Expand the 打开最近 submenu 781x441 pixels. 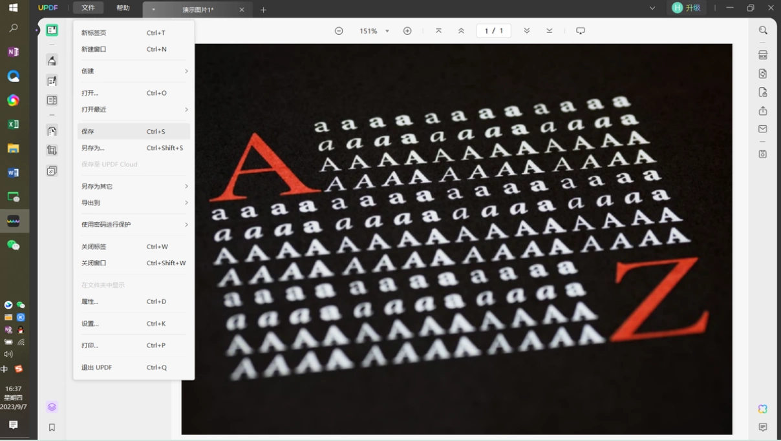click(134, 110)
